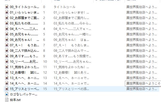Select file name 13_えへへ、ネーニ
This screenshot has height=103, width=161.
tap(24, 78)
